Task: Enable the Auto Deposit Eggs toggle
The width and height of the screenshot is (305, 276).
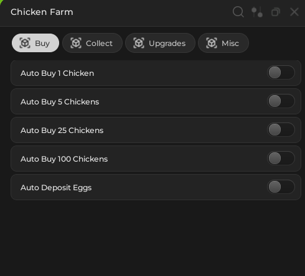Action: click(281, 187)
